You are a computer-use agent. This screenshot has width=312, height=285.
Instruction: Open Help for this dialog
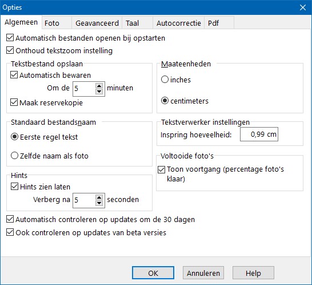click(x=253, y=272)
